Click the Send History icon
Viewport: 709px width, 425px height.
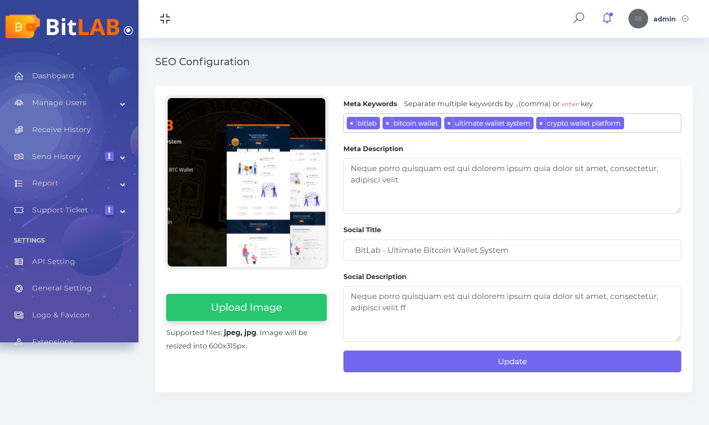tap(19, 157)
